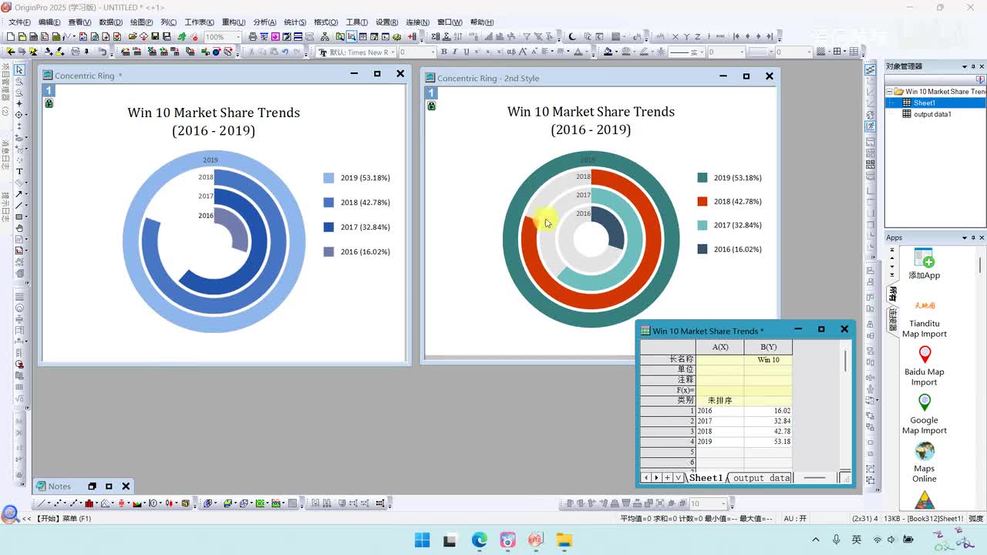
Task: Select cell with value 16.02
Action: (768, 411)
